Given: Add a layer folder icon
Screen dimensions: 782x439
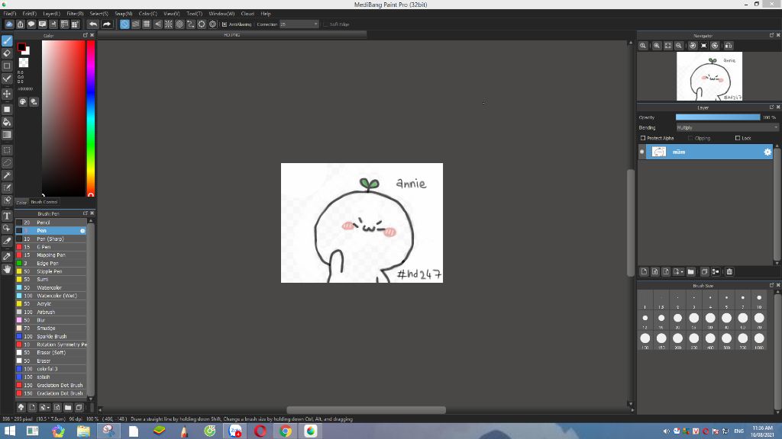Looking at the screenshot, I should (690, 272).
